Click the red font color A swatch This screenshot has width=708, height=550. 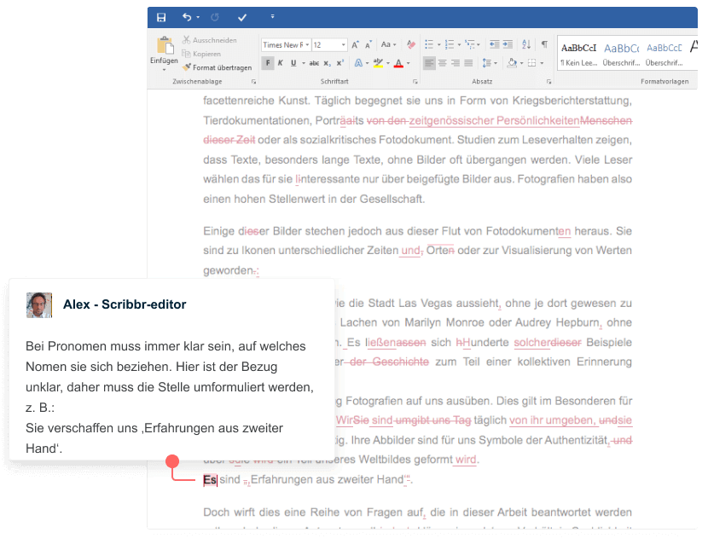[x=398, y=63]
